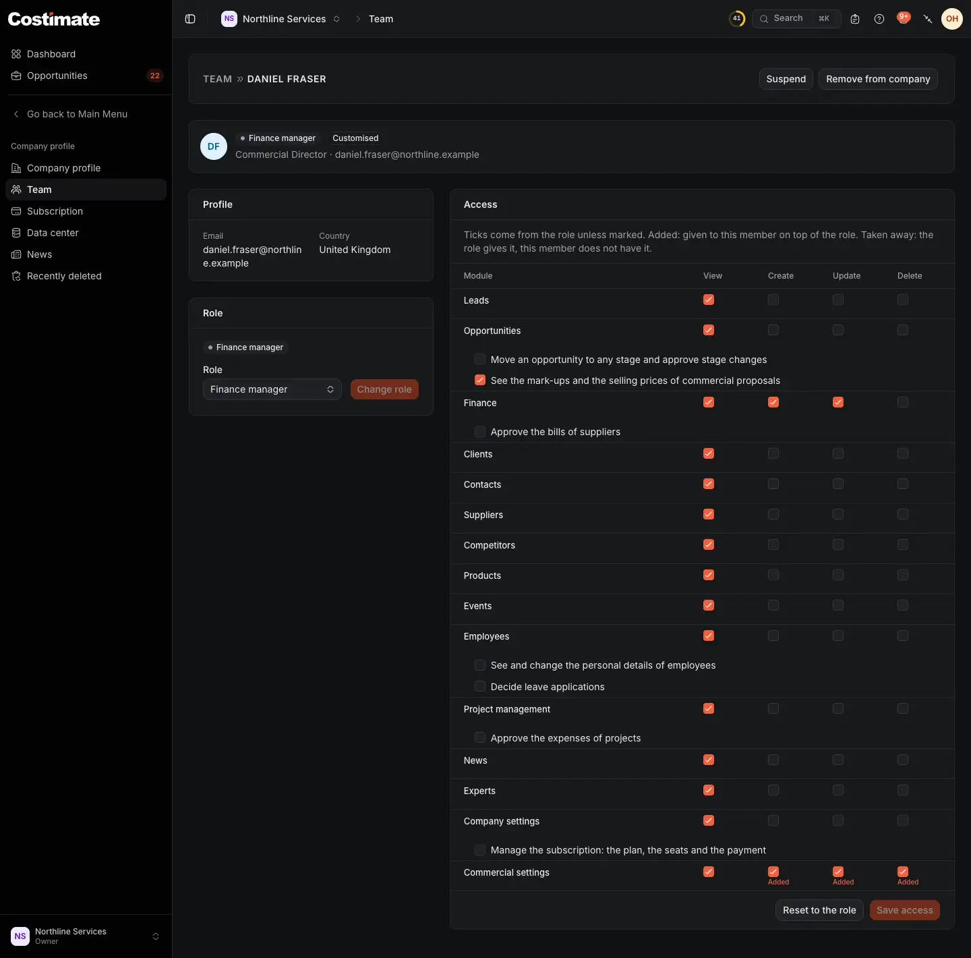971x958 pixels.
Task: Open Subscription in the sidebar
Action: 86,211
